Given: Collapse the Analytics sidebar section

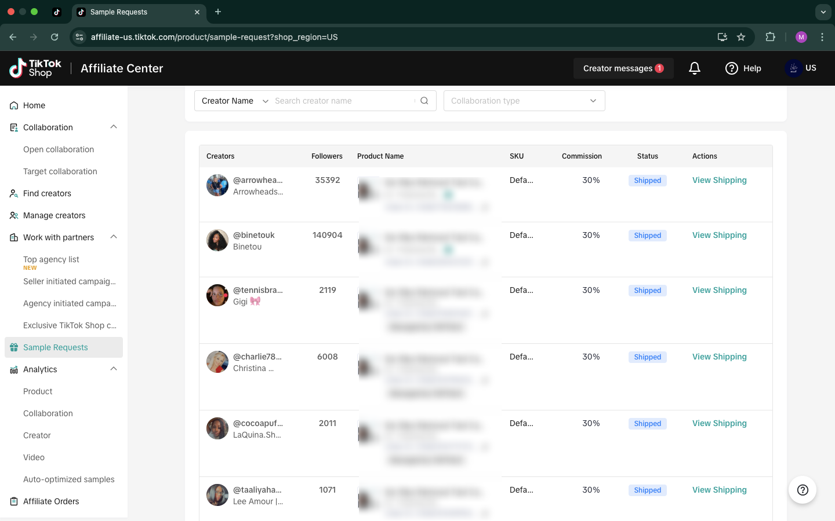Looking at the screenshot, I should pos(114,369).
